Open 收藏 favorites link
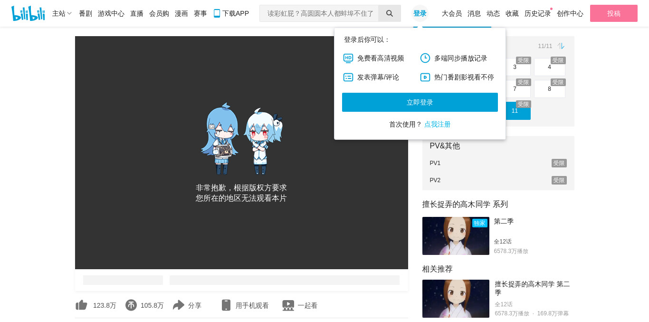The height and width of the screenshot is (322, 649). 512,13
